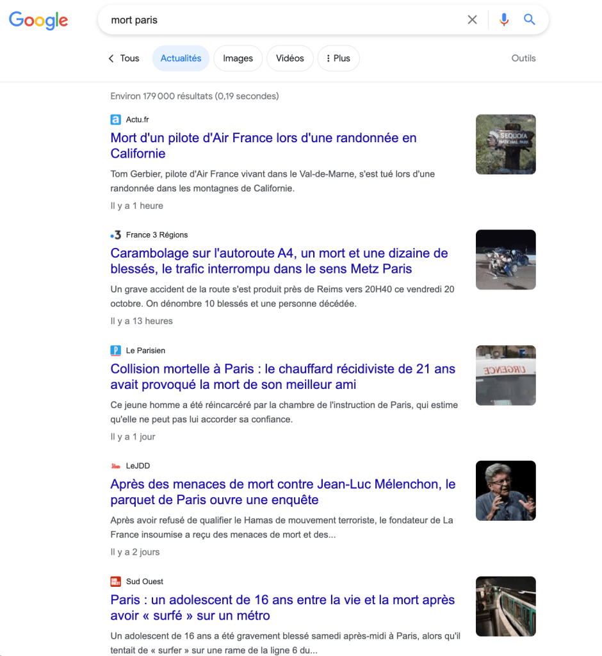Clear the search box with the X icon
Viewport: 602px width, 656px height.
tap(472, 20)
